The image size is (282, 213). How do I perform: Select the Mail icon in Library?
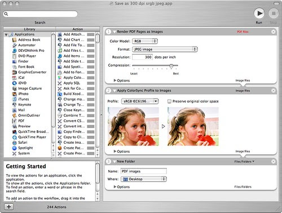[15, 110]
